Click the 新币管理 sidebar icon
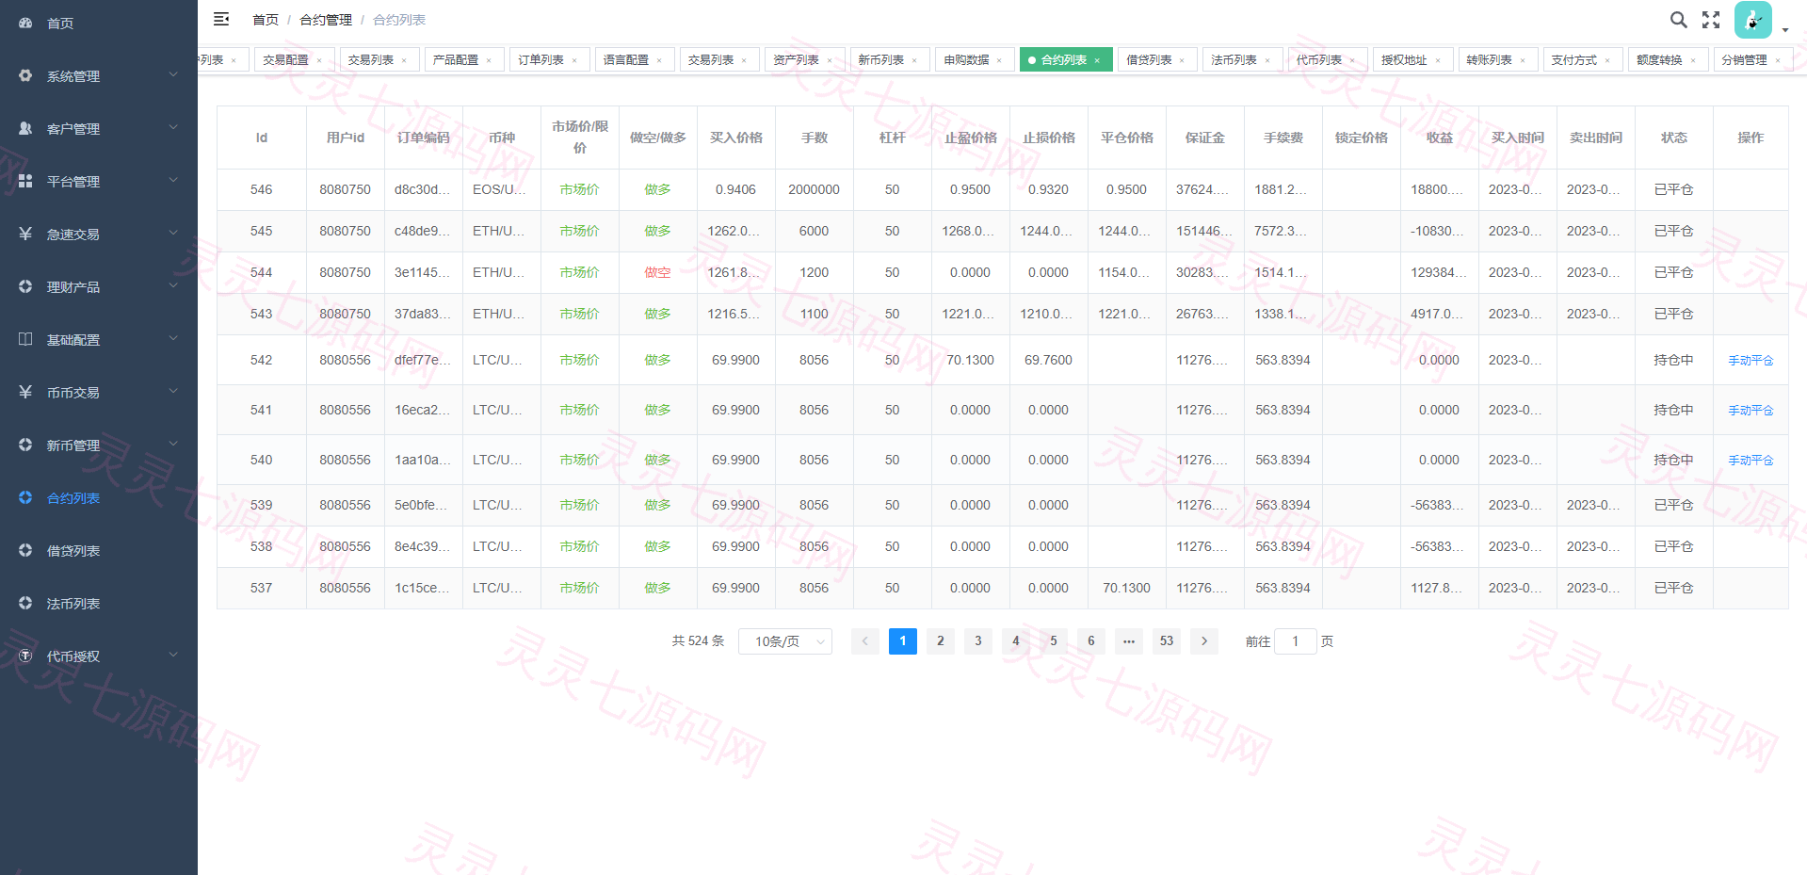Viewport: 1807px width, 875px height. (x=25, y=445)
